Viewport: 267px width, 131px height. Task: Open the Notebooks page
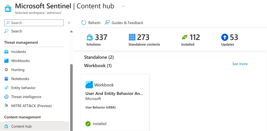tap(20, 79)
